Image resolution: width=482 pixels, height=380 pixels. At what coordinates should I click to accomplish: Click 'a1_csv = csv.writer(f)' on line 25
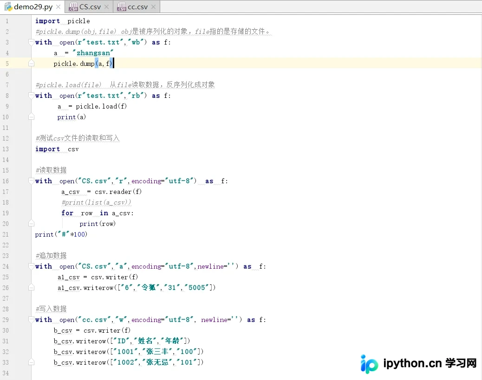coord(98,277)
